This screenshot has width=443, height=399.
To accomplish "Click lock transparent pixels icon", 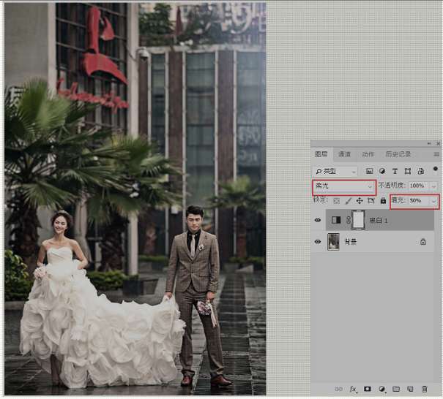I will click(336, 201).
